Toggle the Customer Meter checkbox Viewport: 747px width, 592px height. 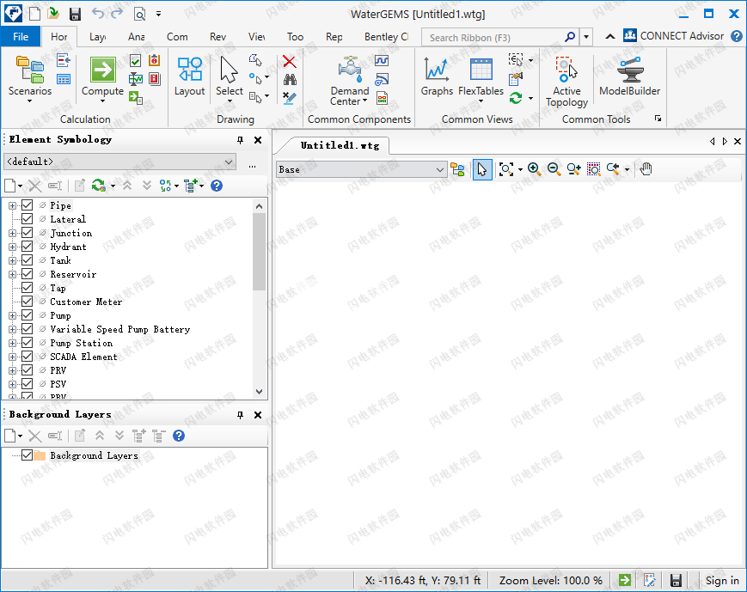click(x=28, y=302)
